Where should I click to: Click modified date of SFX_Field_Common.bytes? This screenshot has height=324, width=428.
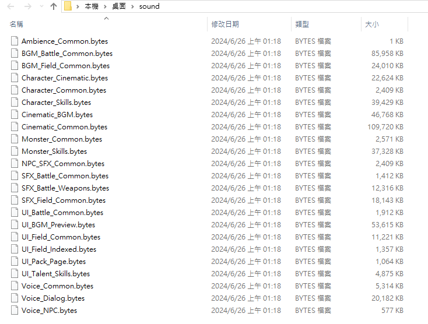(246, 200)
